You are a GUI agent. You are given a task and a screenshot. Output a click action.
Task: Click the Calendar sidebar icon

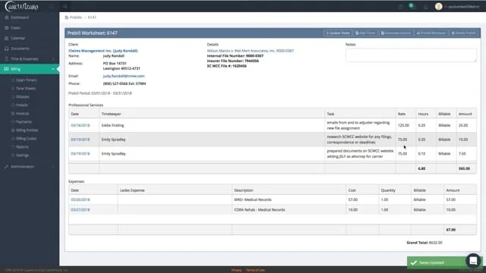[x=7, y=38]
